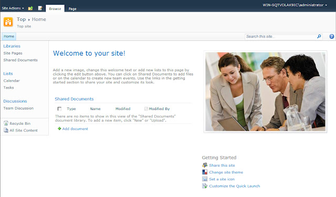Switch to the Page ribbon tab
336x197 pixels.
72,9
